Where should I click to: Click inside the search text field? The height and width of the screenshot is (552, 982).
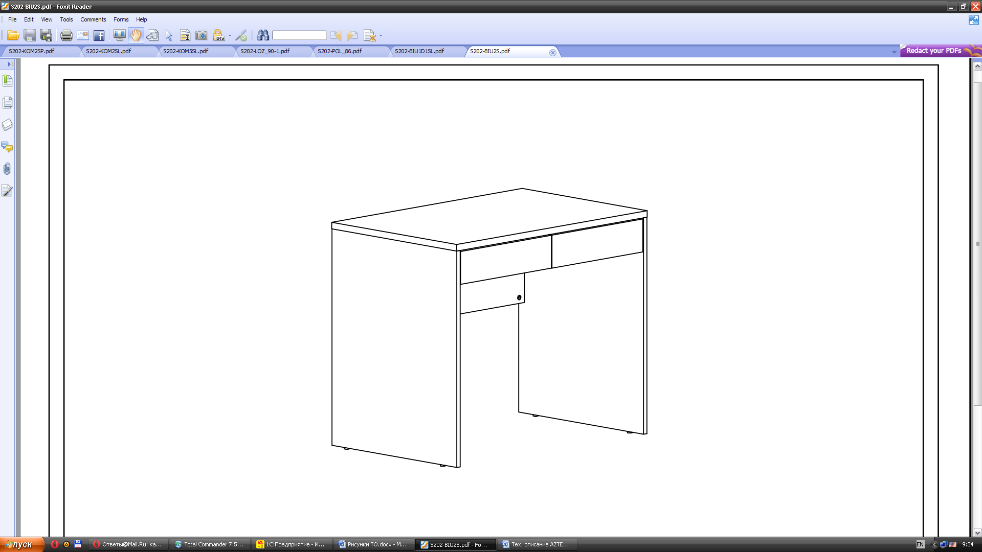(x=300, y=35)
